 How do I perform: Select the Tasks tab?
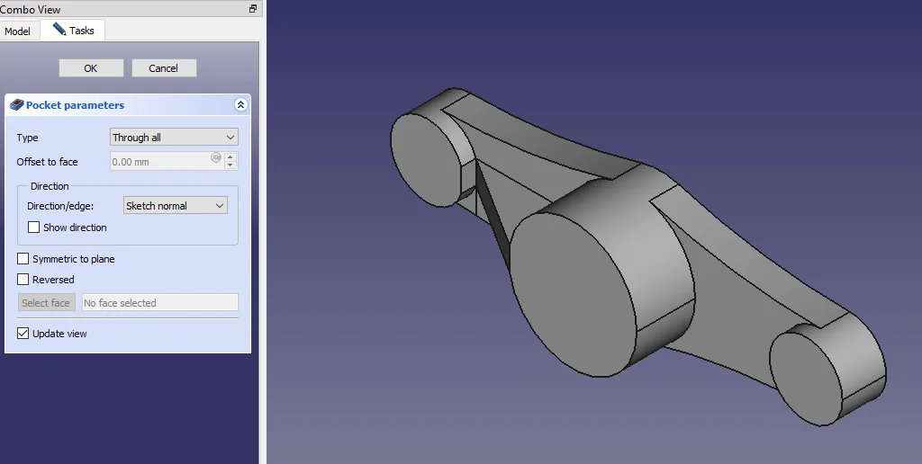73,30
